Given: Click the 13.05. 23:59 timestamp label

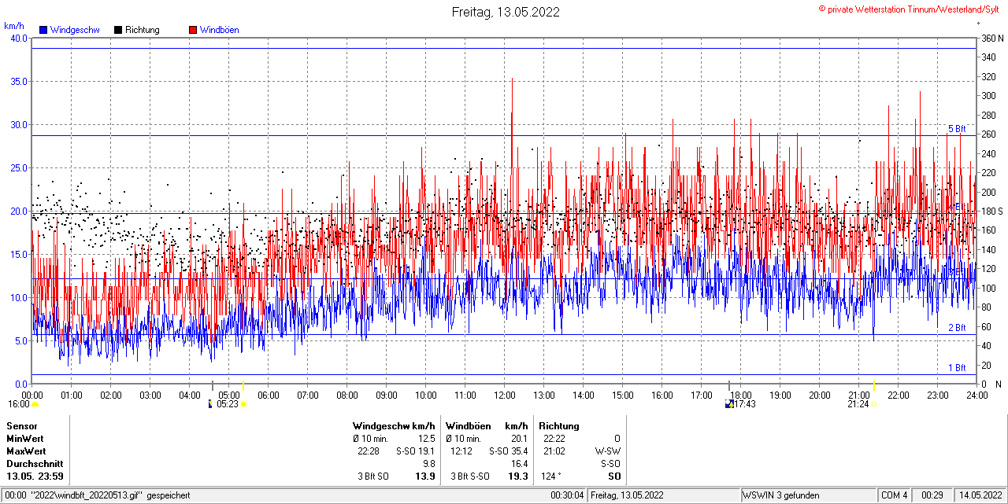Looking at the screenshot, I should [35, 476].
